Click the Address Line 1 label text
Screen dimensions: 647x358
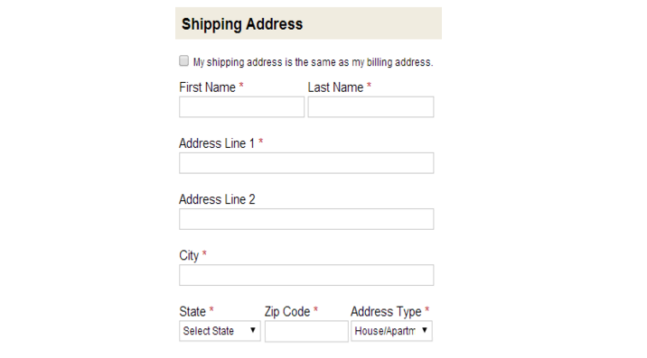tap(217, 143)
